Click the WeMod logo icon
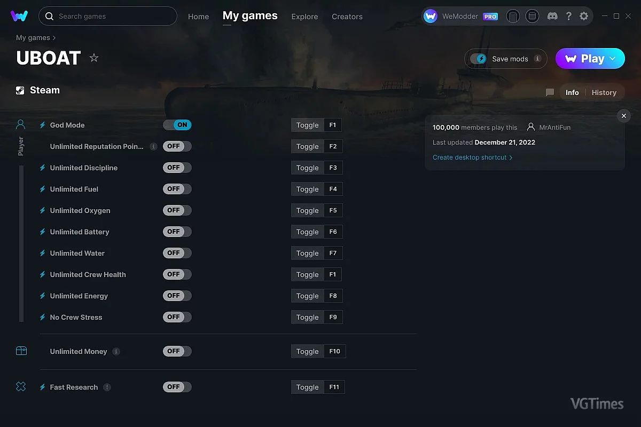Image resolution: width=641 pixels, height=427 pixels. pyautogui.click(x=19, y=16)
